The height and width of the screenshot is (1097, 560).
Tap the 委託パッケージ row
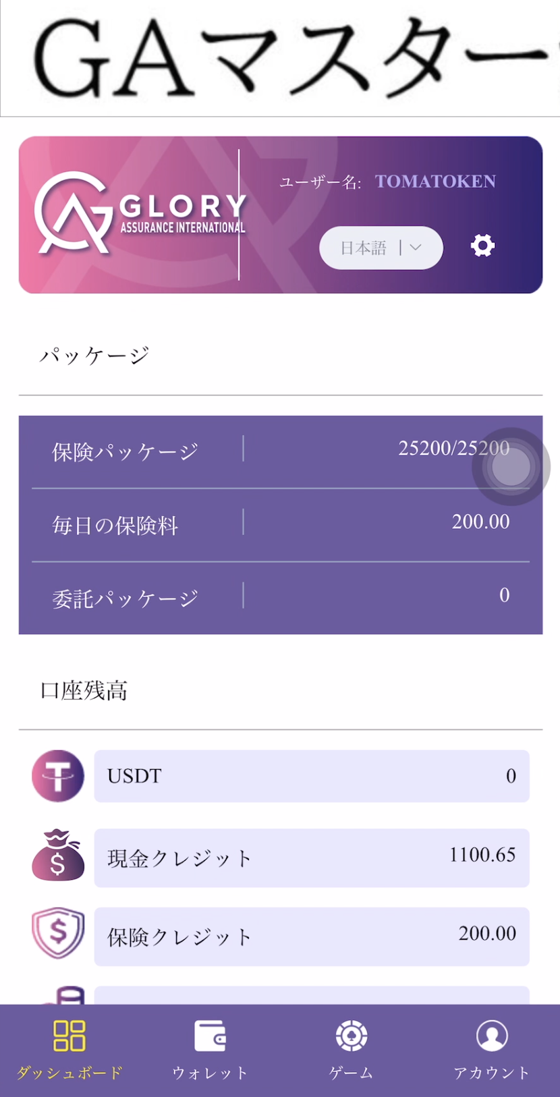coord(280,597)
